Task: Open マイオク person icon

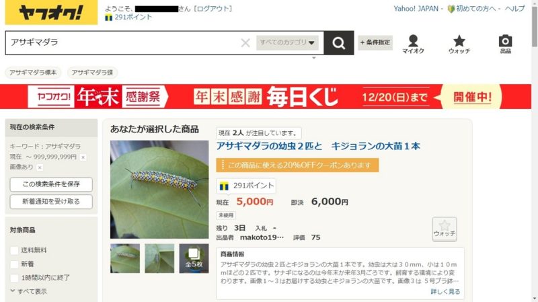Action: pyautogui.click(x=413, y=44)
